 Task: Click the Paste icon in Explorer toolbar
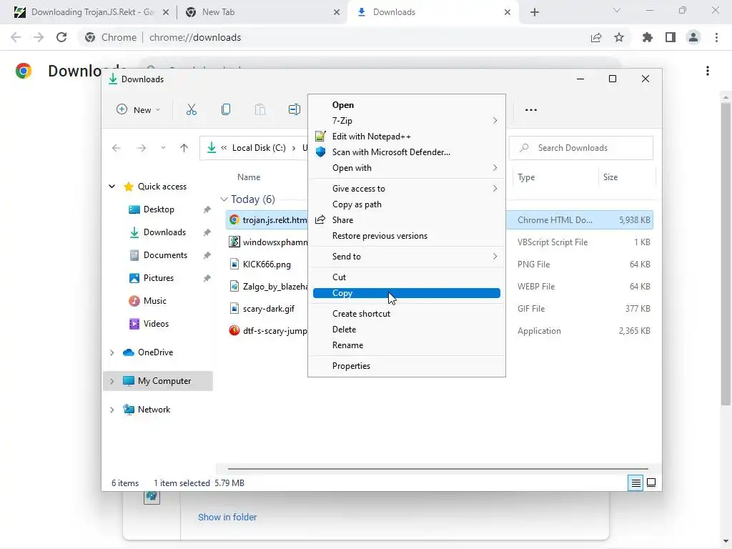click(260, 109)
